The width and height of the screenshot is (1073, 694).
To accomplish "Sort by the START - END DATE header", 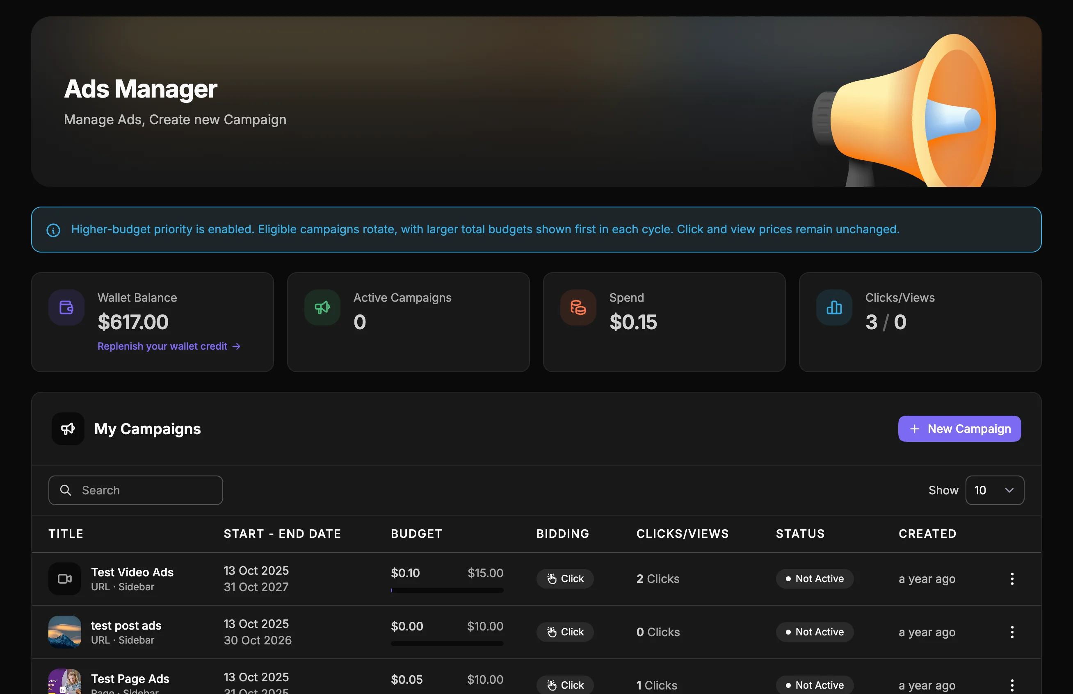I will [x=282, y=534].
